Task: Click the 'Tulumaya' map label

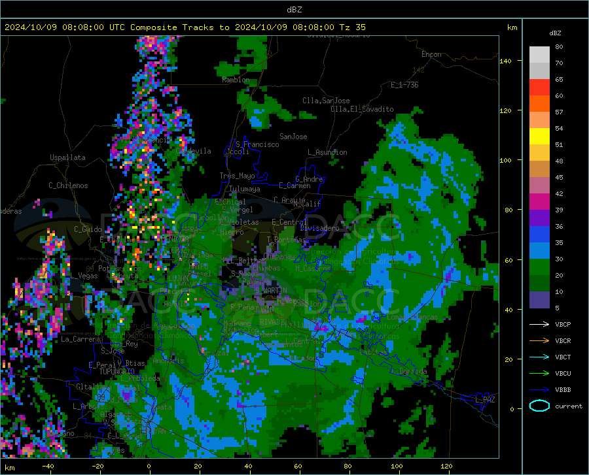Action: tap(245, 189)
